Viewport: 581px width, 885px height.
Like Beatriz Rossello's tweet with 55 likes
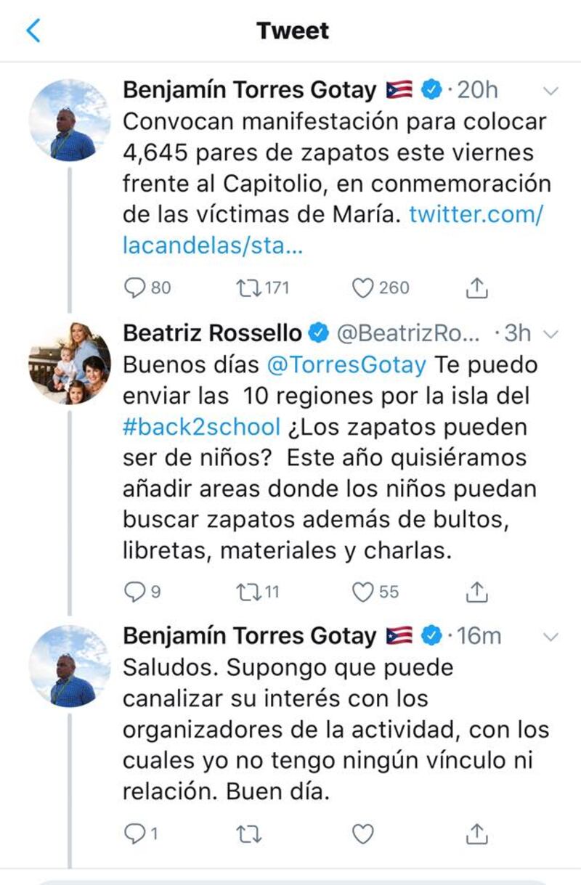click(363, 592)
